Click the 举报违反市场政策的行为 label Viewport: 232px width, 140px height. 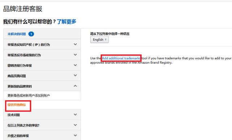click(24, 55)
